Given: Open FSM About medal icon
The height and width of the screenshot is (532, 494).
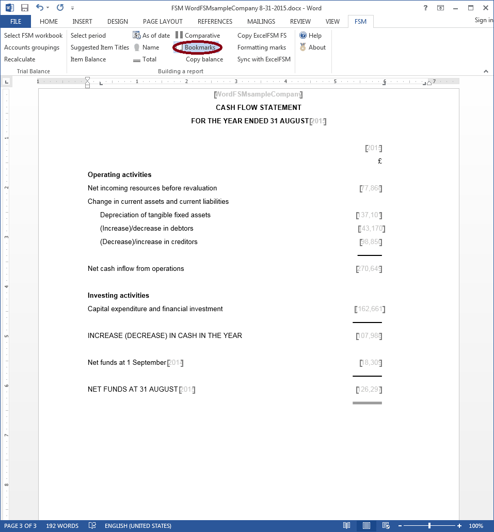Looking at the screenshot, I should [x=303, y=47].
